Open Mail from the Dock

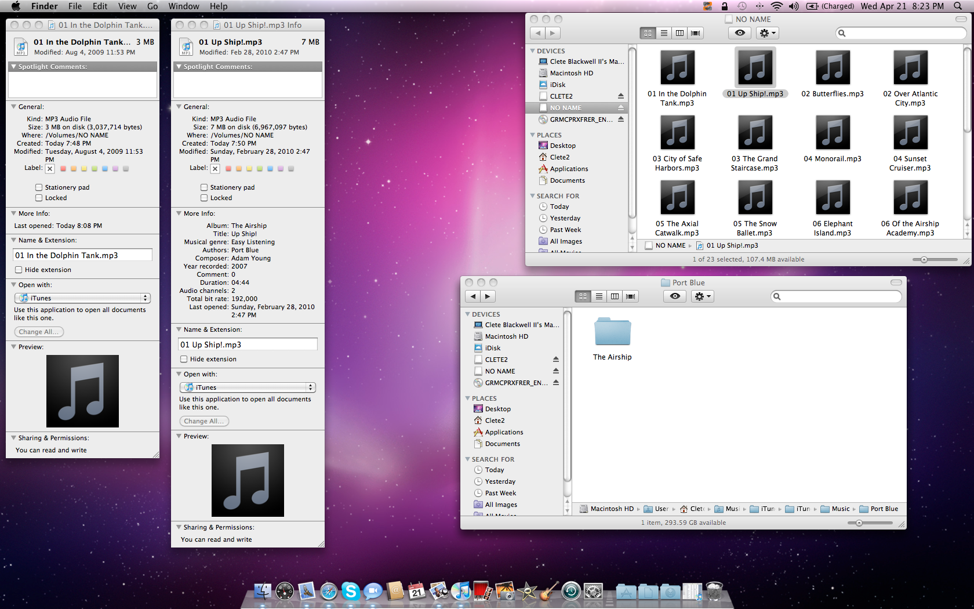pyautogui.click(x=307, y=591)
